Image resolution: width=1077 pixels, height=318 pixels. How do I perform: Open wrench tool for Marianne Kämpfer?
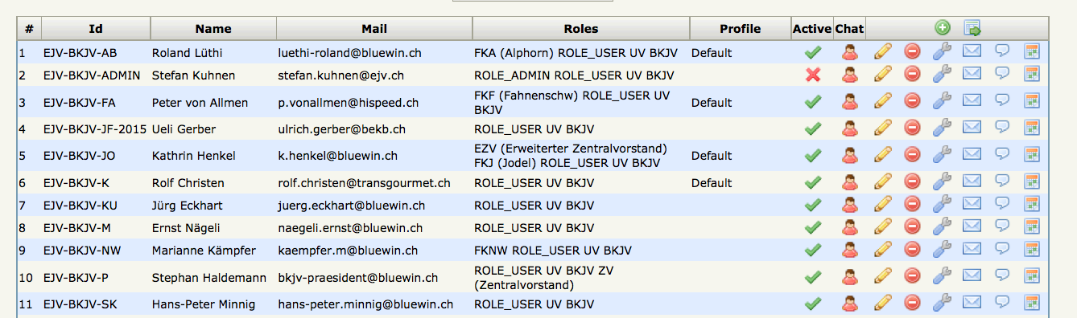coord(942,250)
